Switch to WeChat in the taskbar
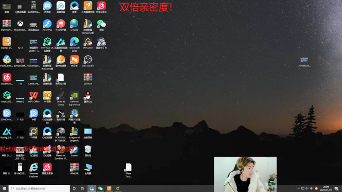 pyautogui.click(x=100, y=188)
